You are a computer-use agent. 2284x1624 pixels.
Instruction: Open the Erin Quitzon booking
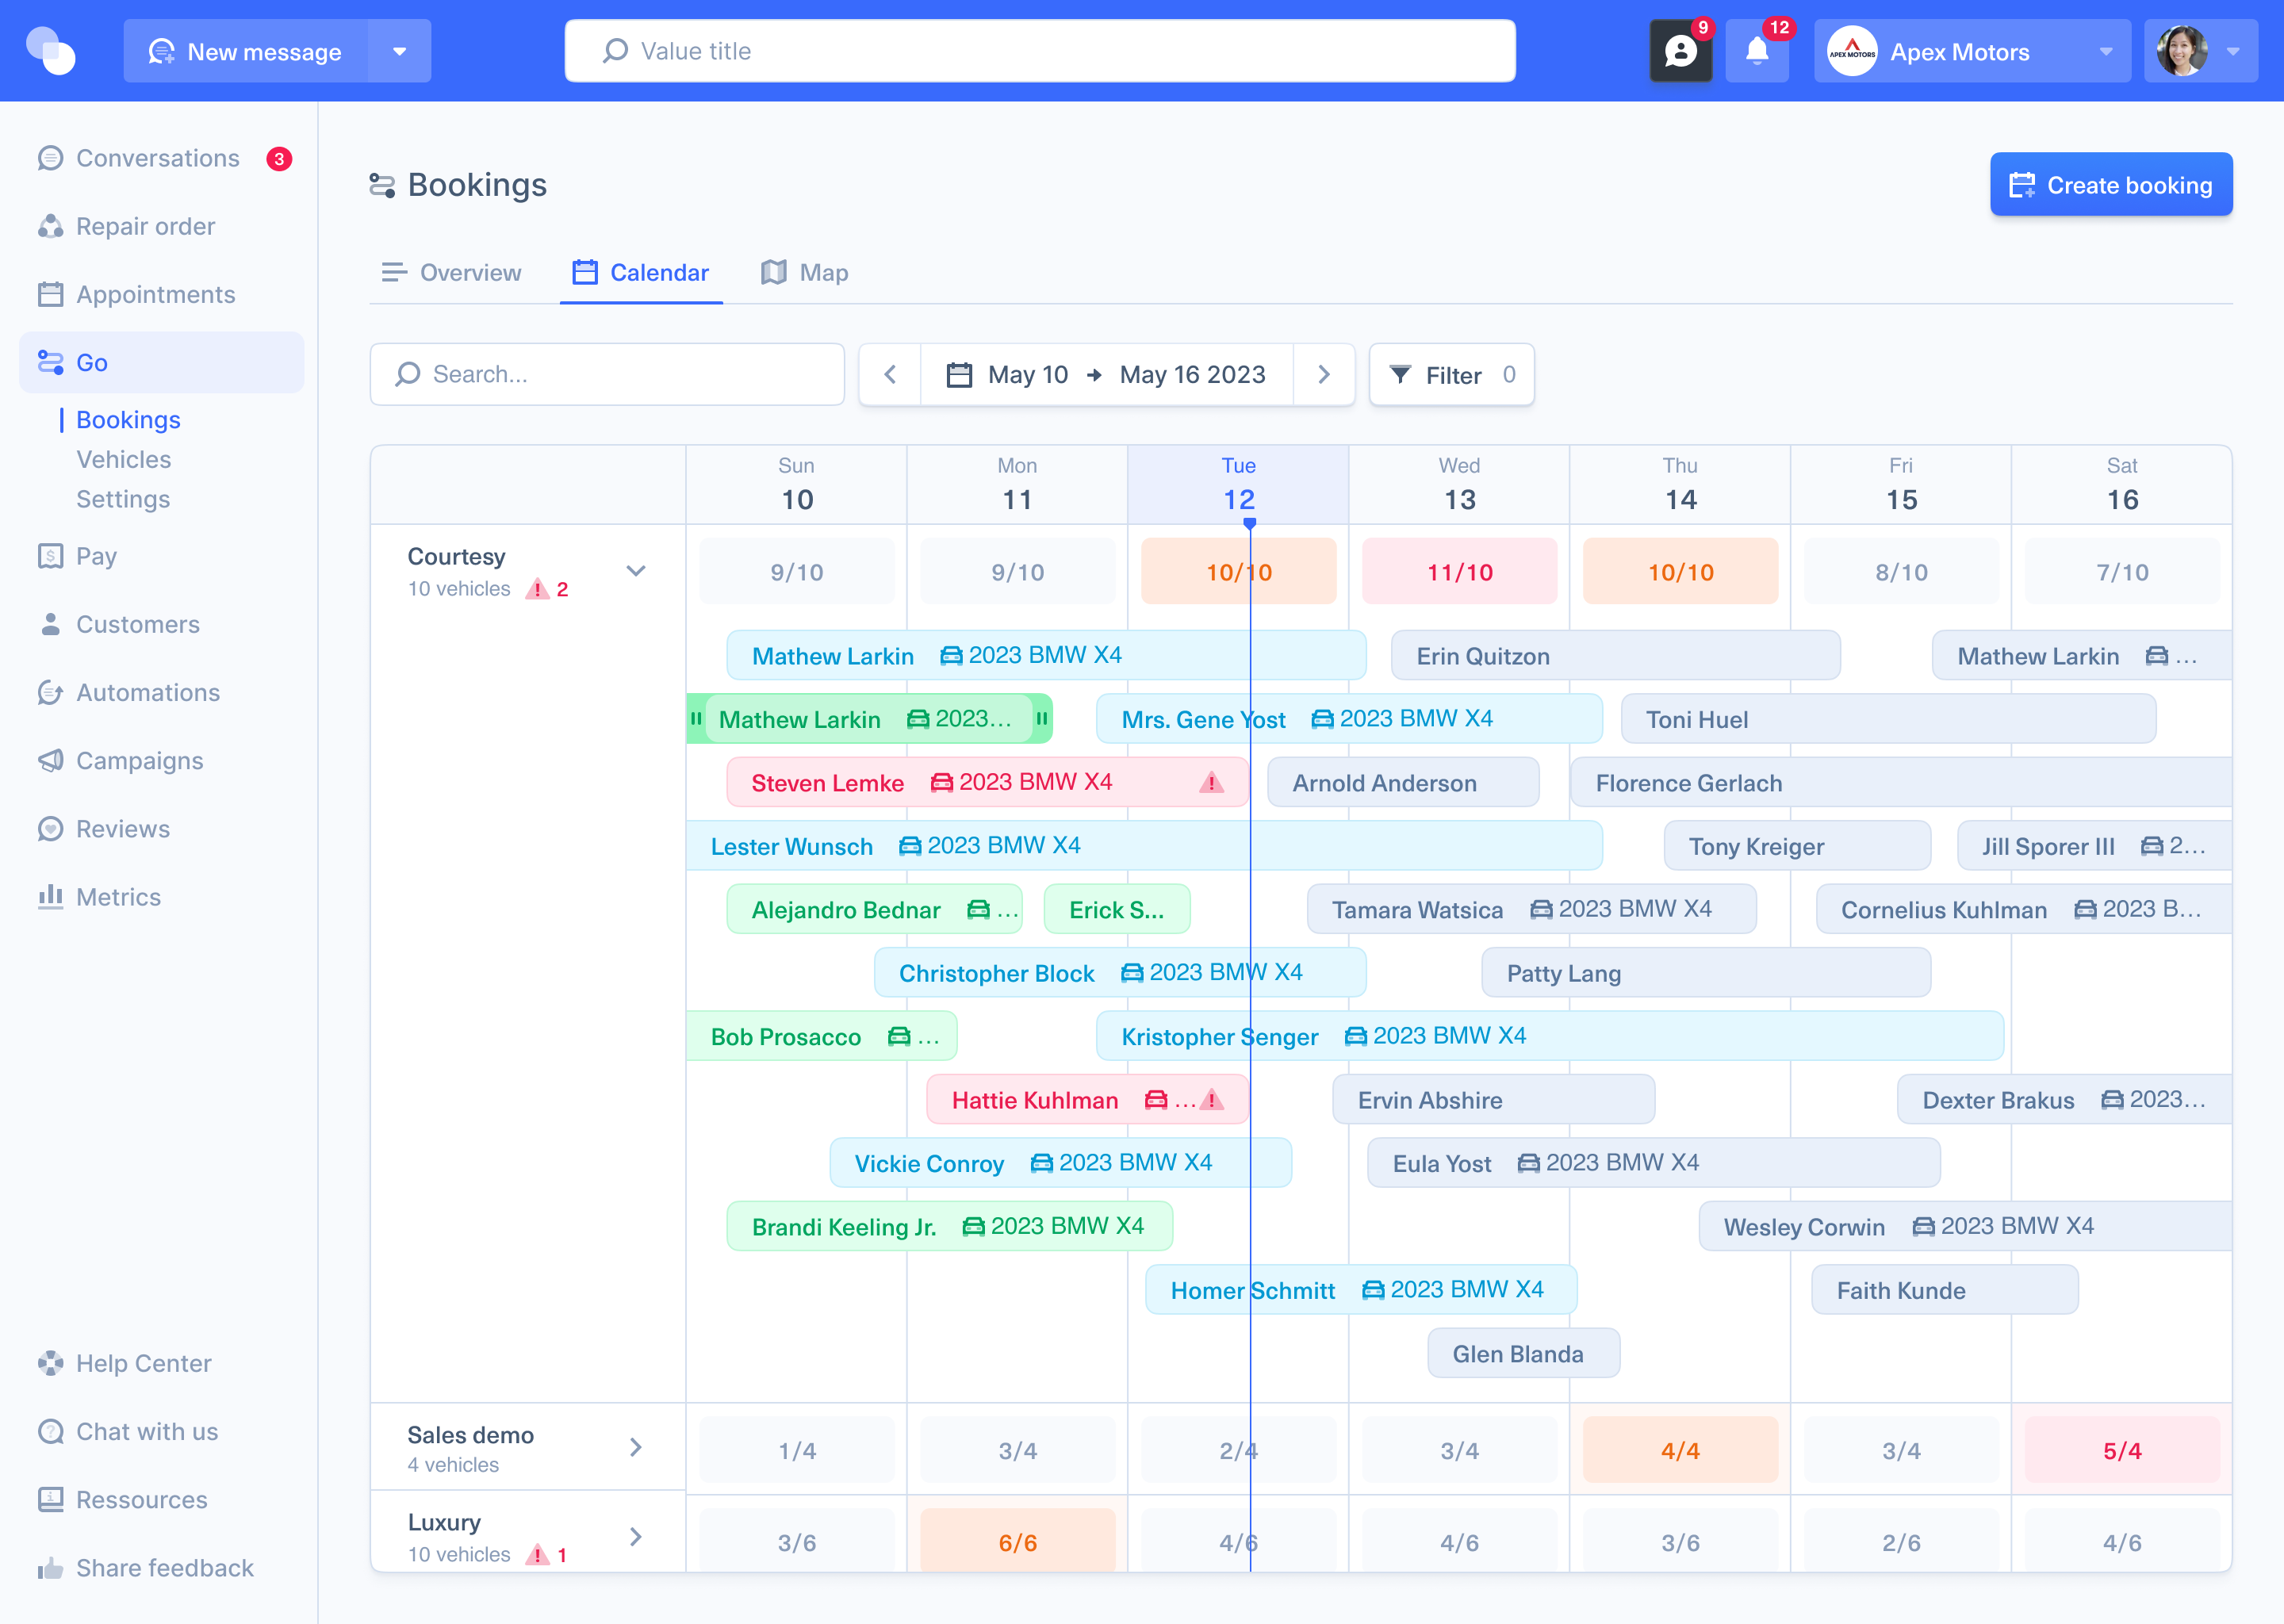pyautogui.click(x=1616, y=655)
